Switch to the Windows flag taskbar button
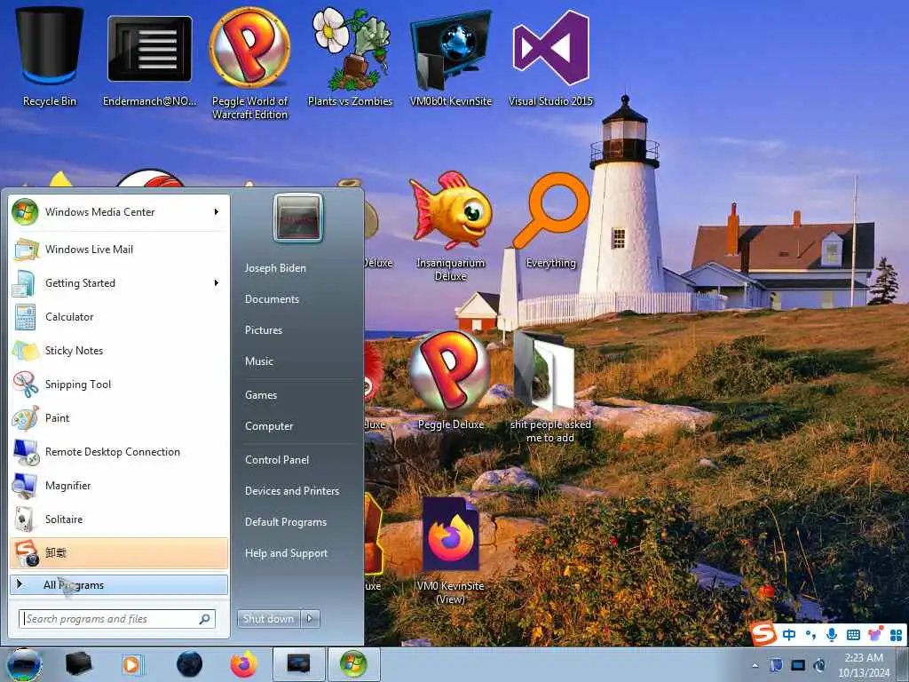Image resolution: width=909 pixels, height=682 pixels. [353, 664]
